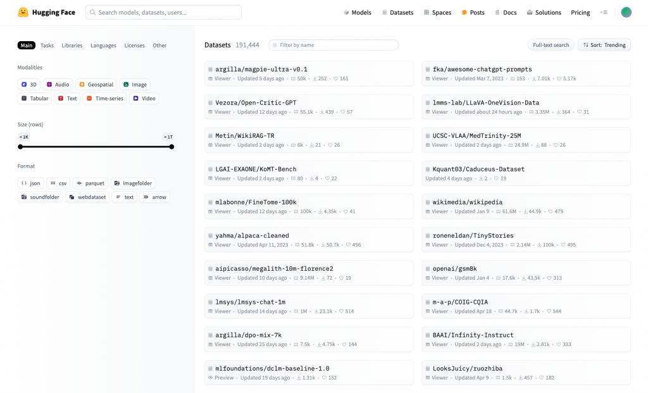This screenshot has height=393, width=648.
Task: Toggle the Geospatial modality filter
Action: click(96, 85)
